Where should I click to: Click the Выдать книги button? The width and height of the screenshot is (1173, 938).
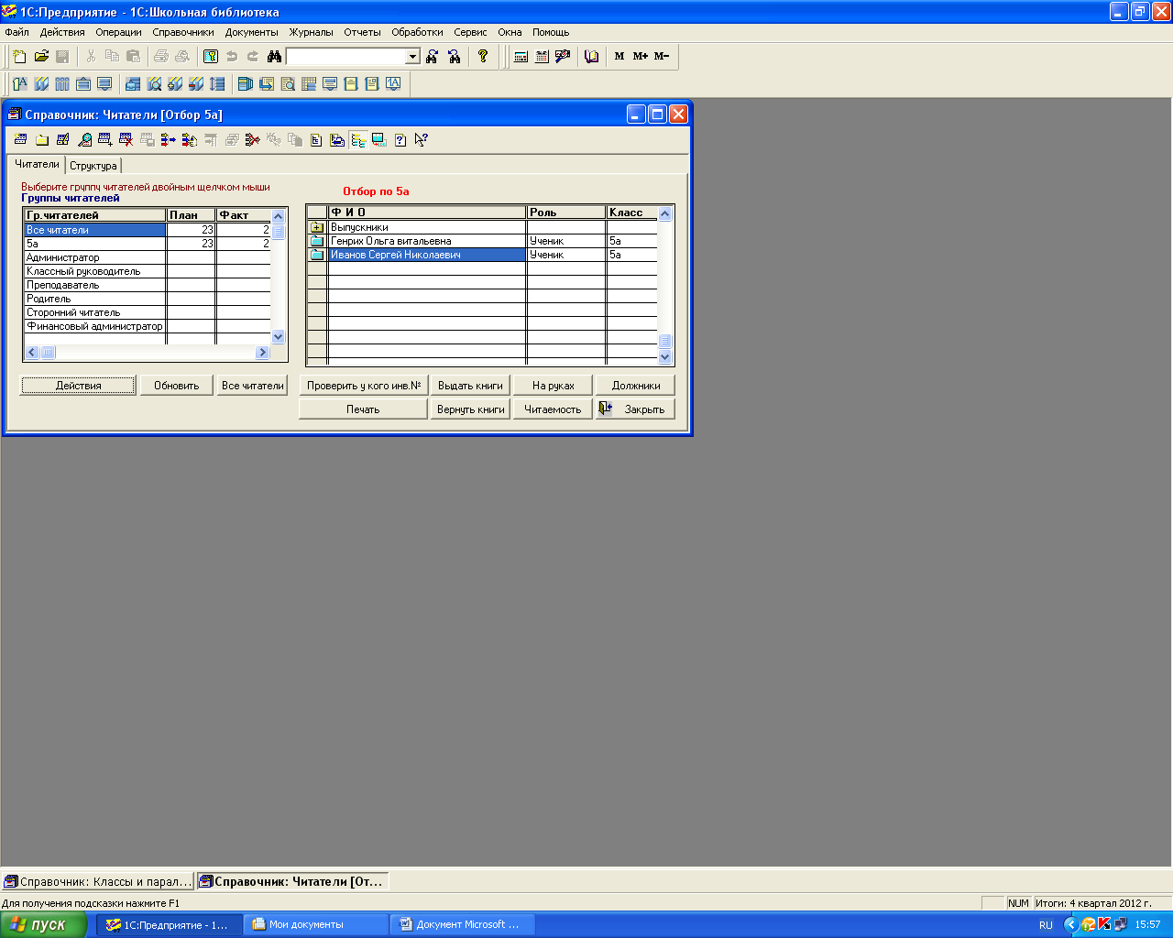[x=470, y=386]
